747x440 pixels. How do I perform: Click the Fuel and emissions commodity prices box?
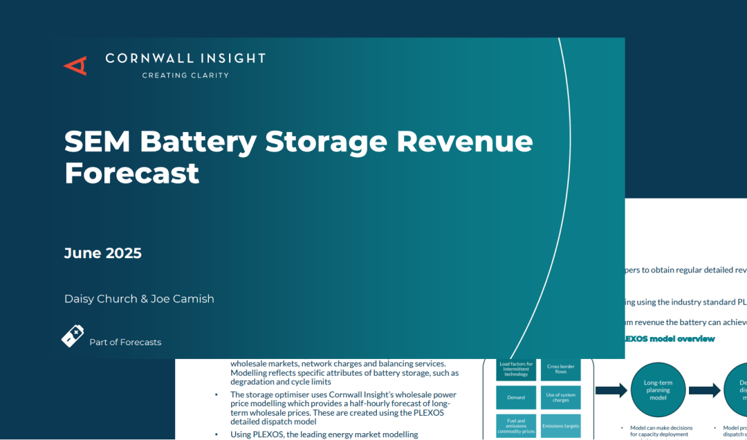point(516,425)
